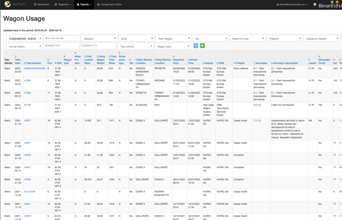Expand the Tex filter dropdown
342x220 pixels.
210,39
